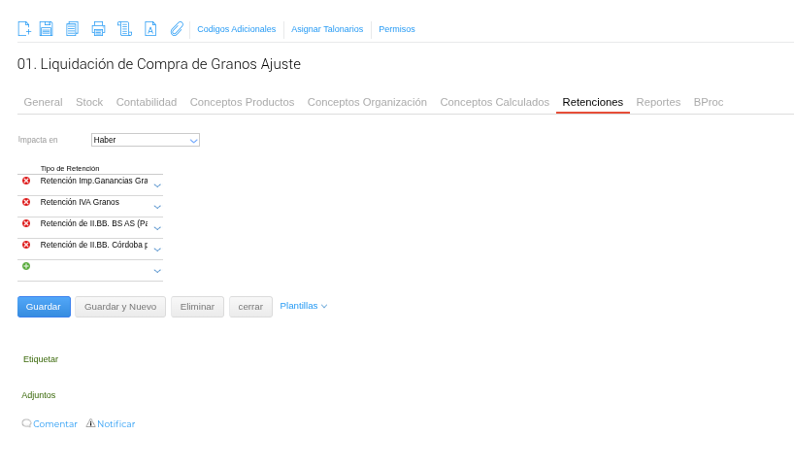Remove the Retención IVA Granos row
Viewport: 794px width, 468px height.
(x=26, y=202)
